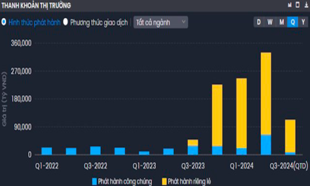Download chart data using the download icon
Viewport: 310px width, 186px height.
click(305, 5)
